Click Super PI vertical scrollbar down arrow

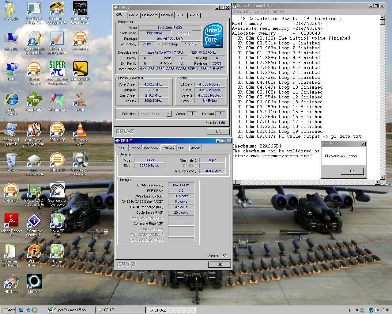click(382, 177)
